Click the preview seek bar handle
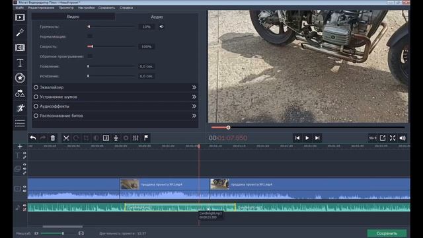The width and height of the screenshot is (423, 238). (x=228, y=128)
